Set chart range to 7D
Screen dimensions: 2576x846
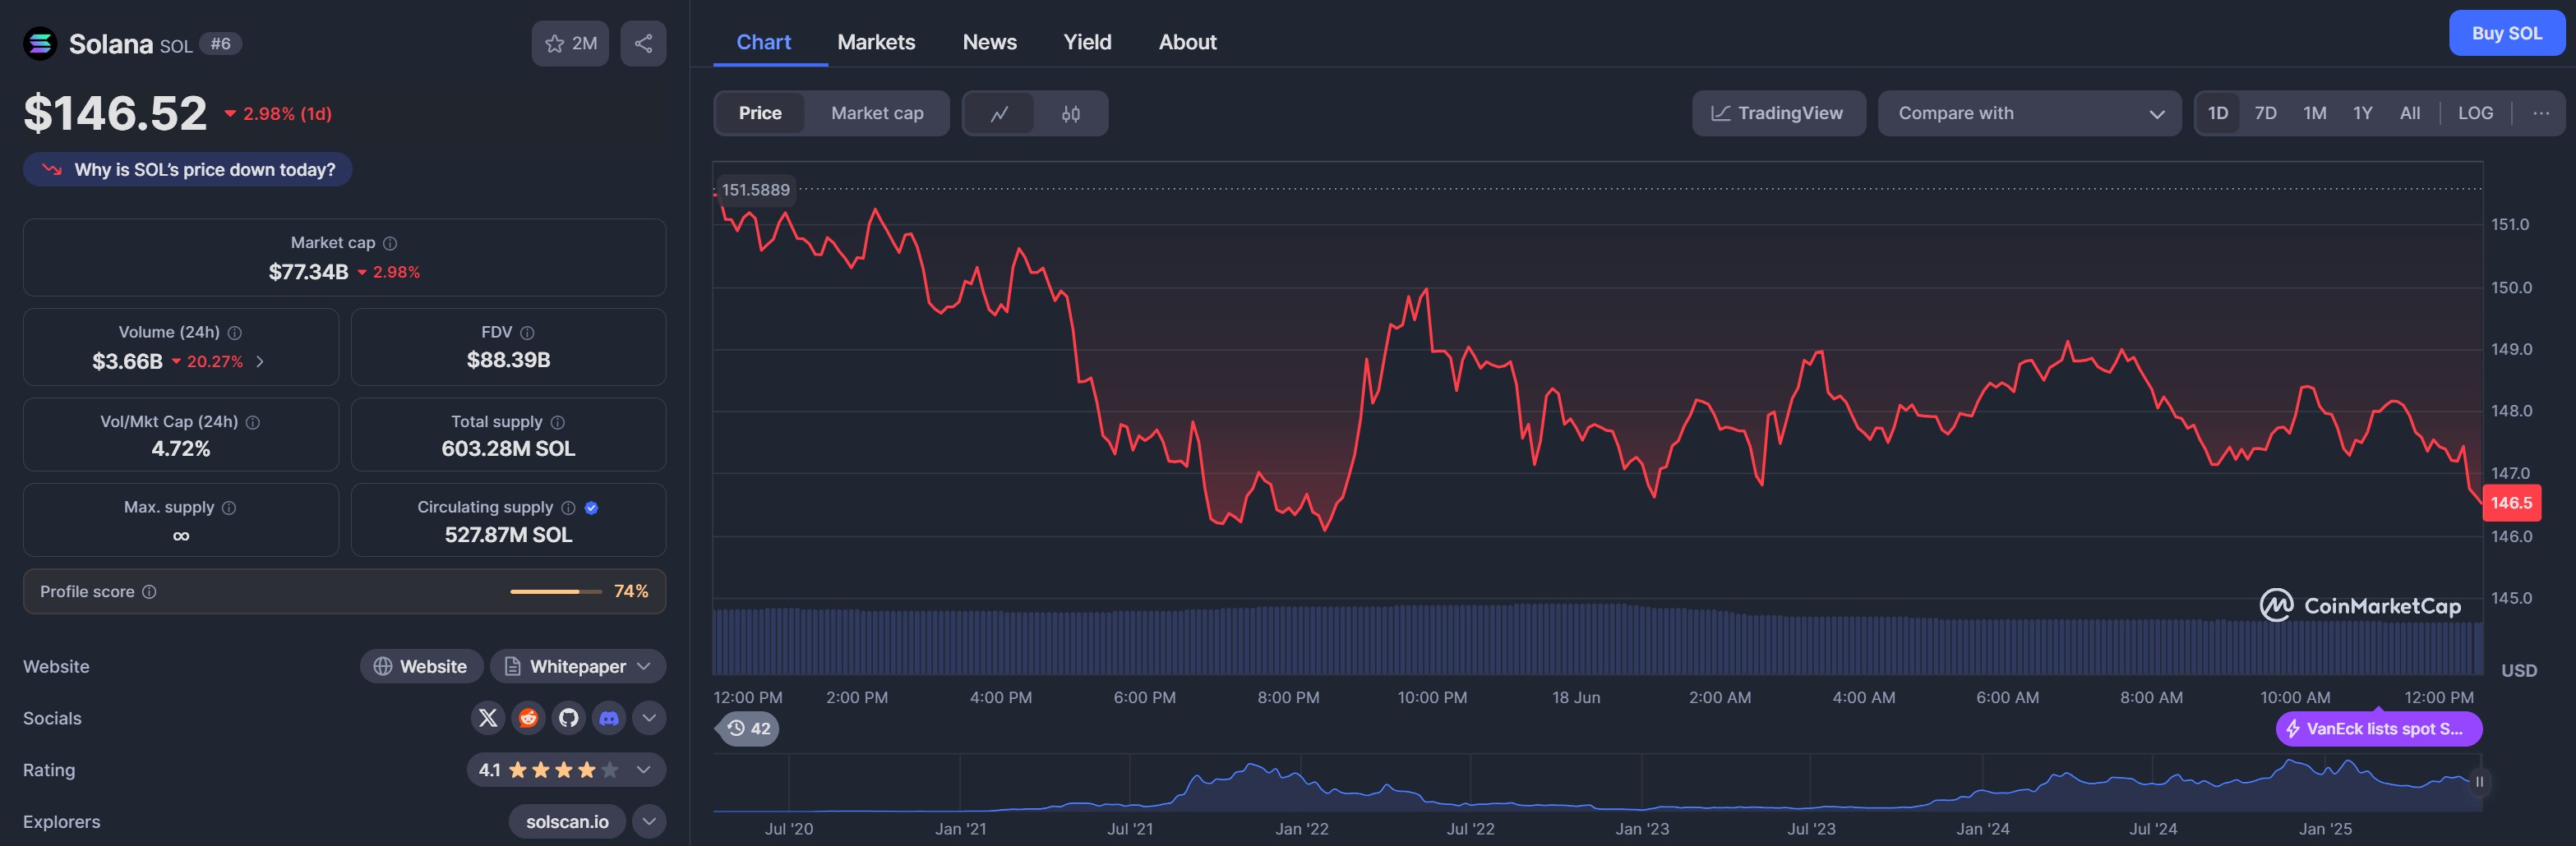coord(2266,113)
